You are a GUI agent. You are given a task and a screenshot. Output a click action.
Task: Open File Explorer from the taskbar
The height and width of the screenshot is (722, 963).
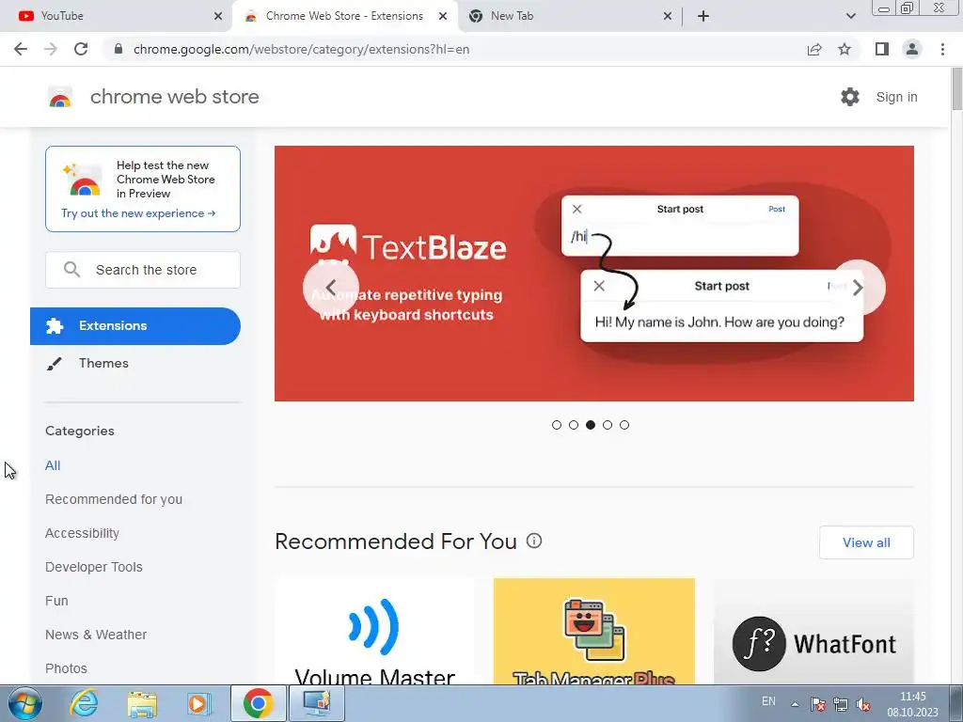pyautogui.click(x=142, y=703)
